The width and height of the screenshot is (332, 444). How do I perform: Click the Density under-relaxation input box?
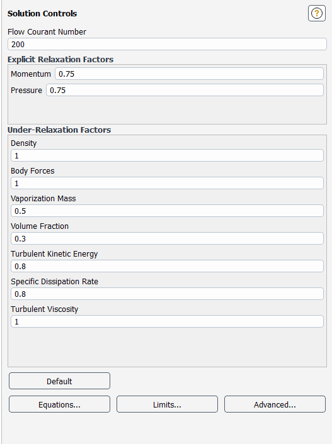(167, 155)
